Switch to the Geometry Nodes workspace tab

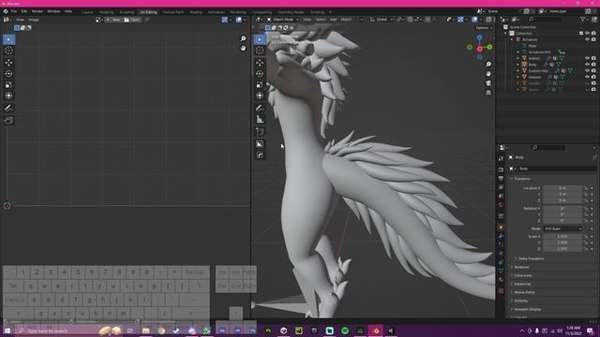291,12
